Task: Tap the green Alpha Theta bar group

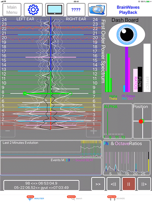Action: tap(108, 73)
